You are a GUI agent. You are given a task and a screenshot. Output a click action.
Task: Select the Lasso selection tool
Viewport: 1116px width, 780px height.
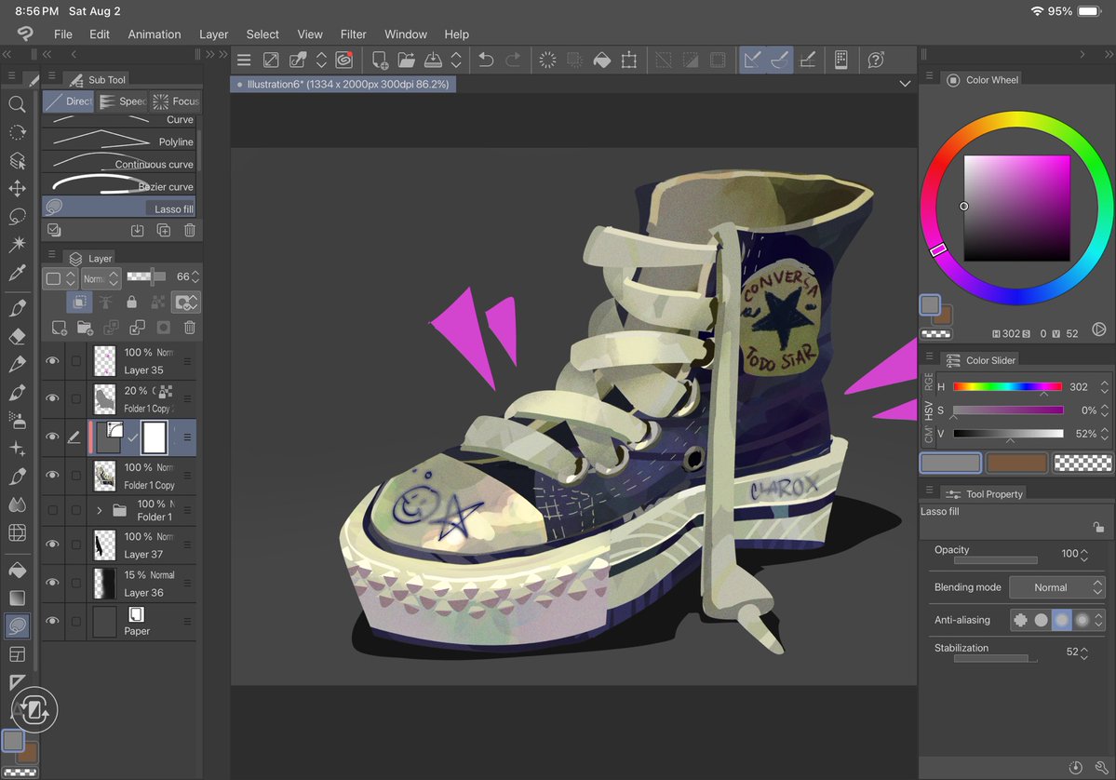pos(17,216)
